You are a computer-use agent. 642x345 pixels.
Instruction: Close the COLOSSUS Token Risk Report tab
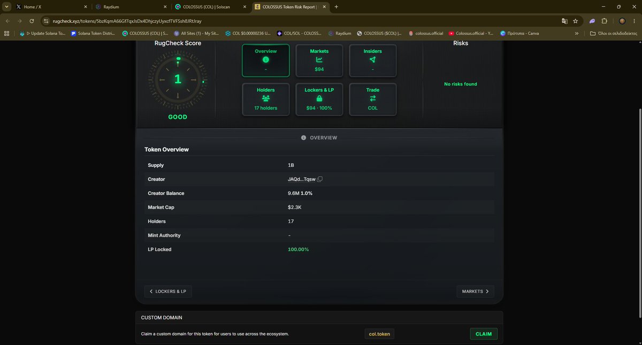click(324, 6)
